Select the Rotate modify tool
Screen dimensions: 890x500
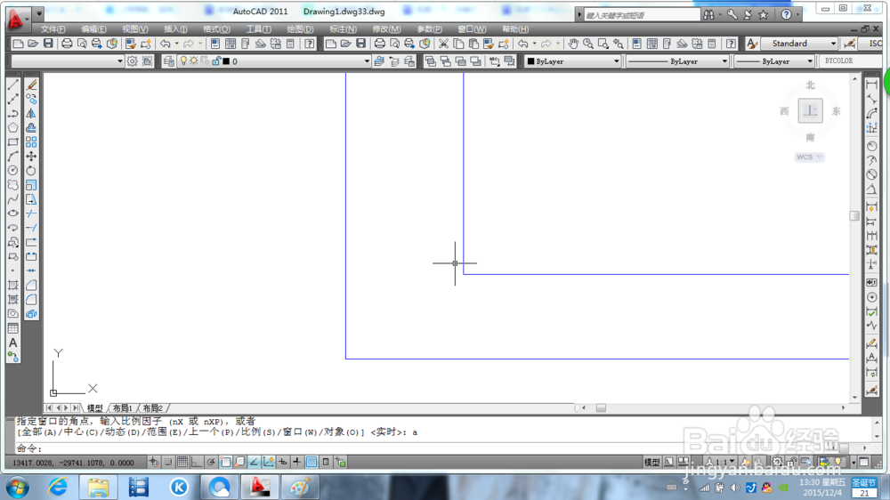(x=31, y=170)
